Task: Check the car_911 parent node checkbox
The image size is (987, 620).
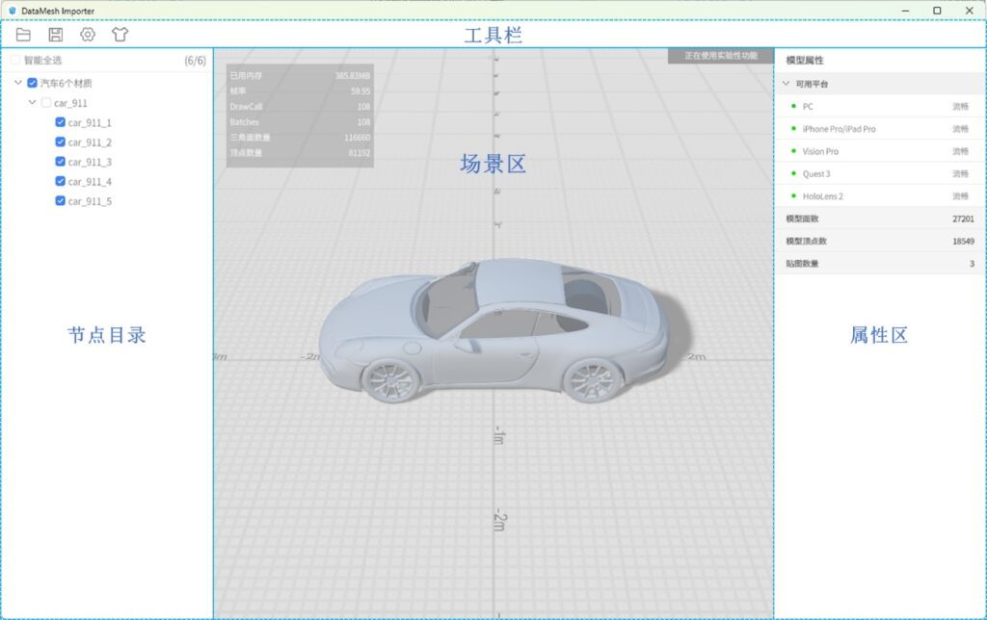Action: [x=46, y=103]
